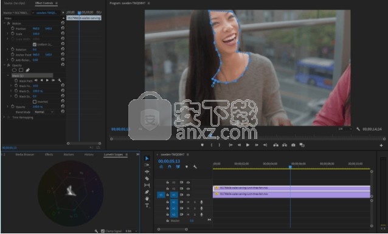Reset the Position parameter
Screen dimensions: 388x234
[63, 28]
